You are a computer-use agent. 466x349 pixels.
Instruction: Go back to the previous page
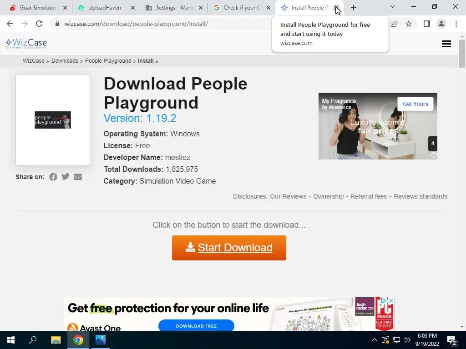(x=10, y=24)
